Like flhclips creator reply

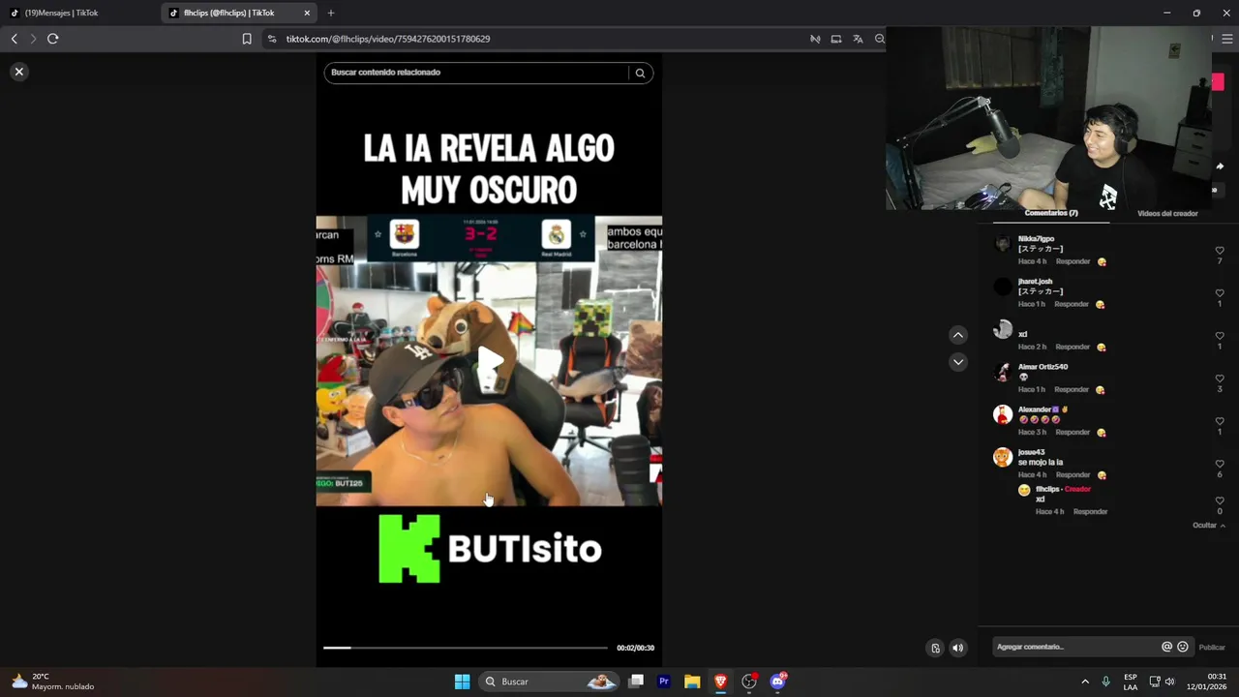coord(1220,500)
